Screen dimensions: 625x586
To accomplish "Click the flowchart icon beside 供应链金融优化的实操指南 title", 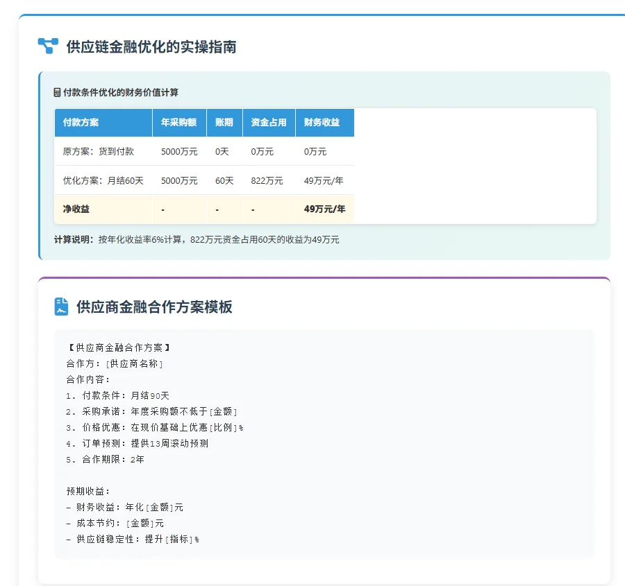I will tap(46, 46).
